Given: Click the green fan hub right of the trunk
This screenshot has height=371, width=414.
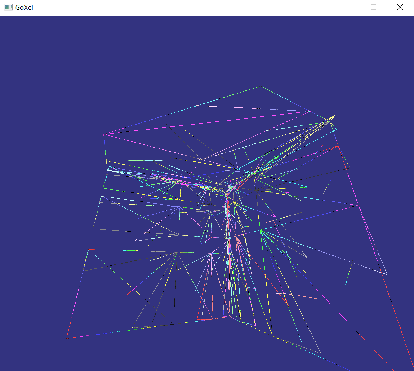Looking at the screenshot, I should (261, 230).
